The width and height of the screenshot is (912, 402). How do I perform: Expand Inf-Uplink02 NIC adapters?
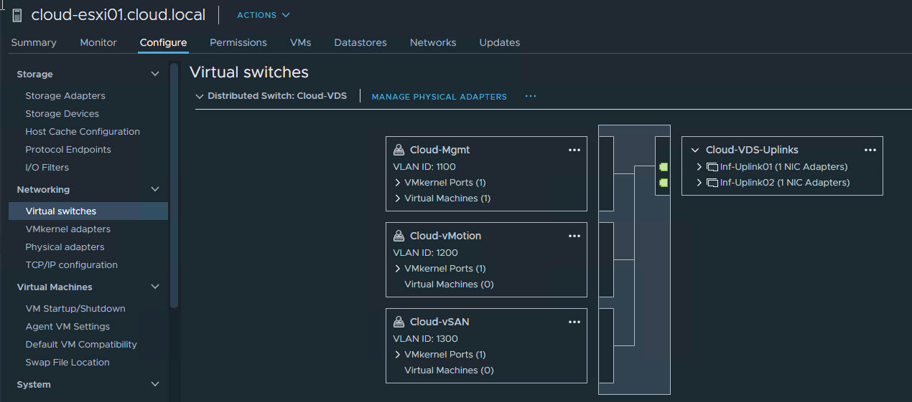pyautogui.click(x=699, y=183)
